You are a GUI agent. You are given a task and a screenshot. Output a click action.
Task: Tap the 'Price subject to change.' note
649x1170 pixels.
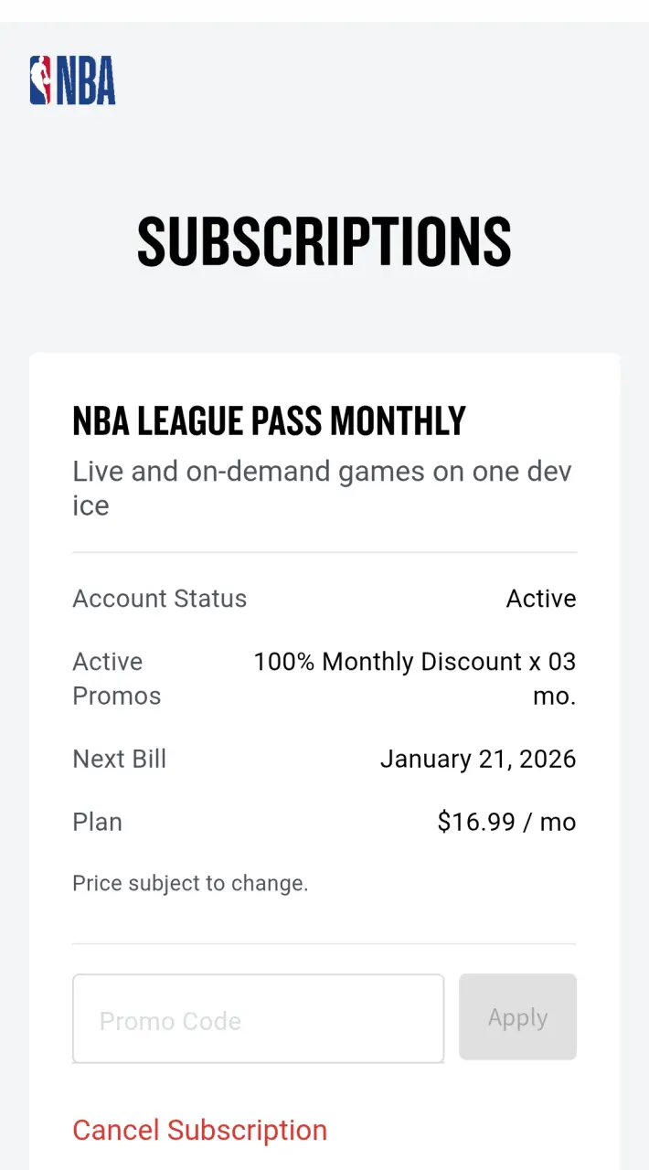coord(190,884)
